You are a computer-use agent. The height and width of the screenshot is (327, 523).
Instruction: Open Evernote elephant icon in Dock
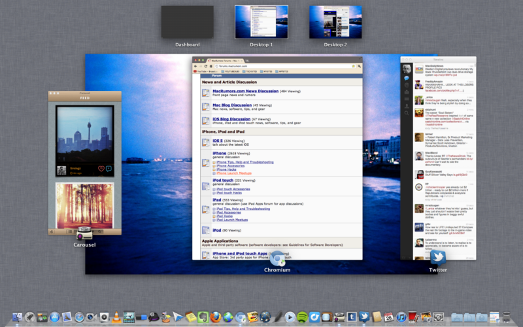point(203,317)
